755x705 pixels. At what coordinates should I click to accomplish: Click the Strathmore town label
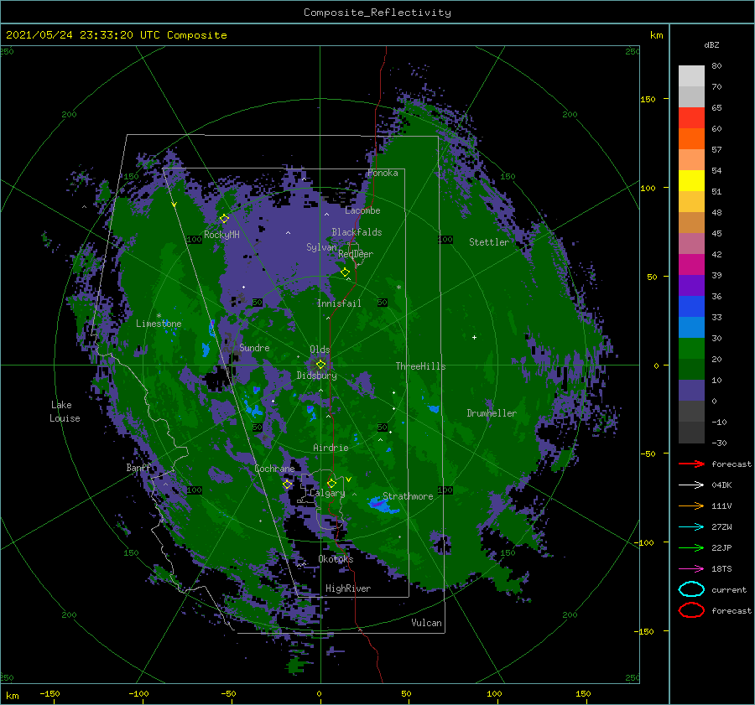408,496
